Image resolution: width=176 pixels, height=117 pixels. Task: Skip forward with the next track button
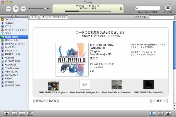coord(23,8)
